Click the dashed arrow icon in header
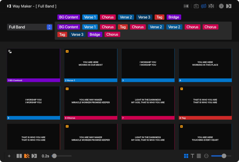 click(x=186, y=6)
